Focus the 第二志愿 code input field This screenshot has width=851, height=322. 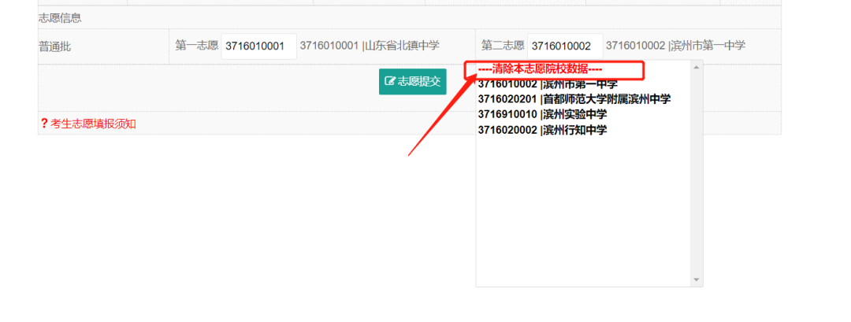coord(564,46)
